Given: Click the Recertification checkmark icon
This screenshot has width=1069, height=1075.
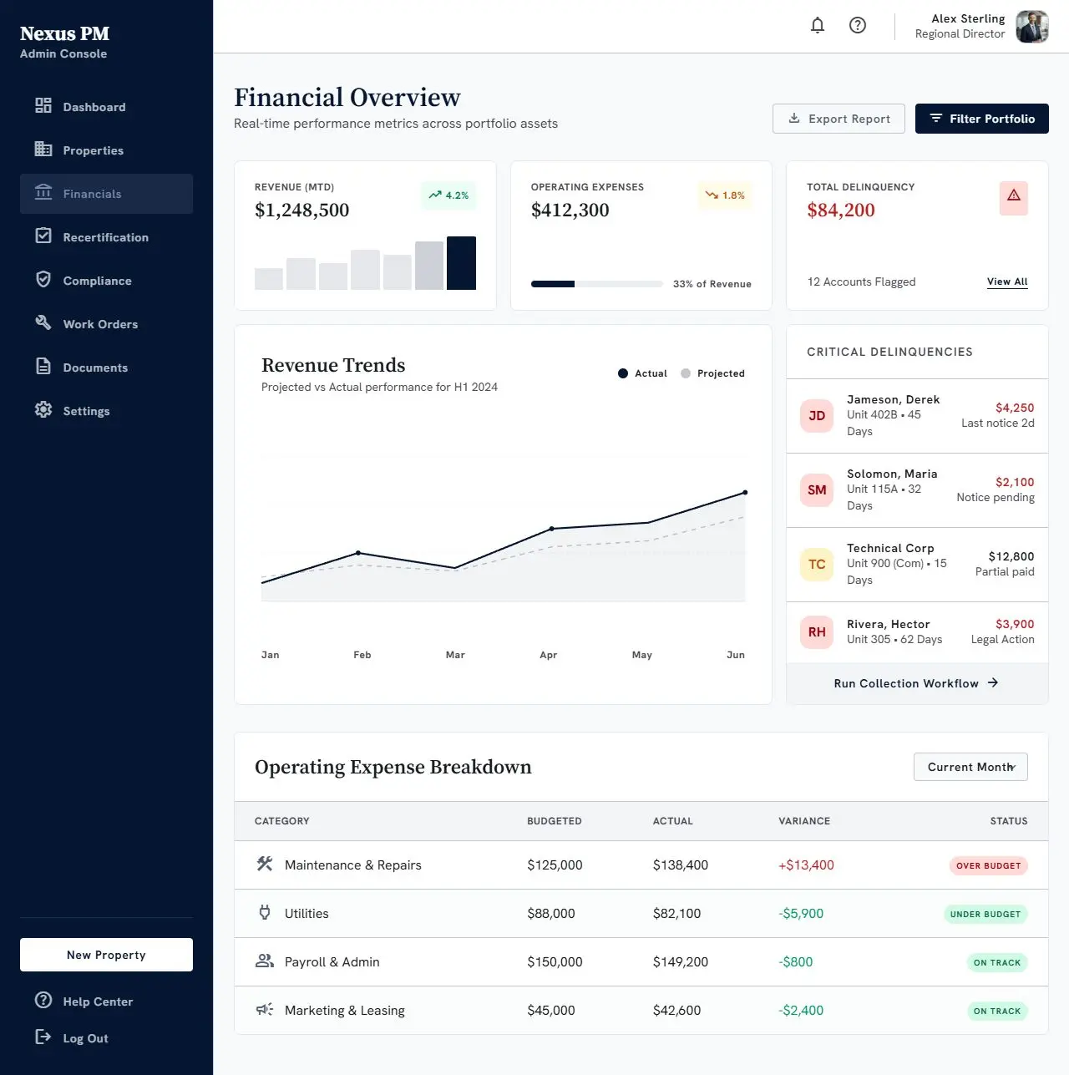Looking at the screenshot, I should pyautogui.click(x=43, y=236).
